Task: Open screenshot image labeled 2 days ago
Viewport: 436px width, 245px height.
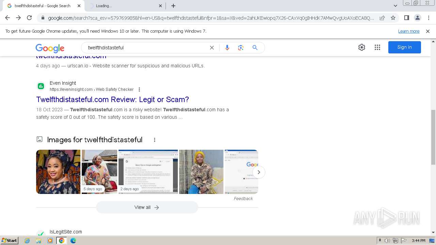Action: [x=148, y=172]
